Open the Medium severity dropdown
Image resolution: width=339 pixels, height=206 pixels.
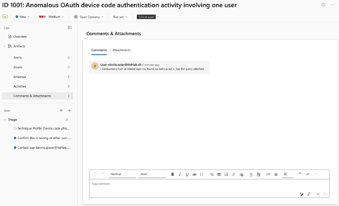pyautogui.click(x=51, y=17)
